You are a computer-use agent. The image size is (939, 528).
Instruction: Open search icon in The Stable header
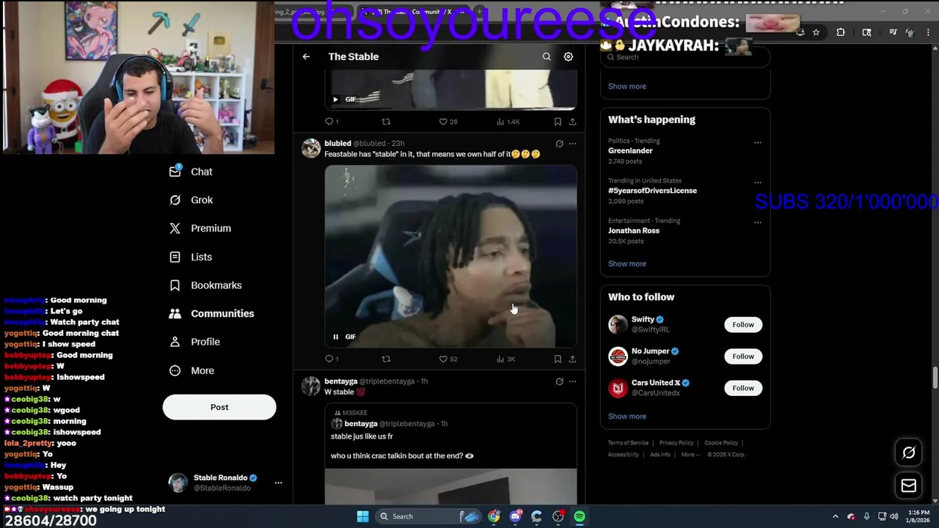(x=547, y=56)
